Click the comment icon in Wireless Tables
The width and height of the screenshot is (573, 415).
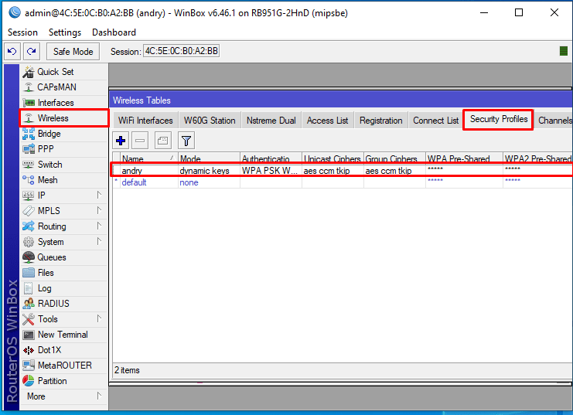pyautogui.click(x=162, y=140)
